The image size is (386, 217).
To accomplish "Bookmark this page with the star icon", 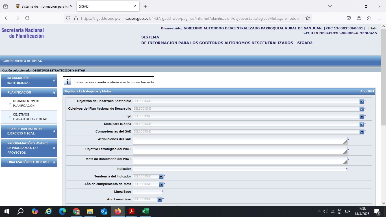I will (x=308, y=18).
